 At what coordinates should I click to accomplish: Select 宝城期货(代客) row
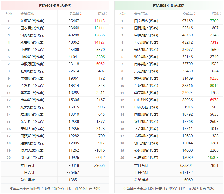(55, 78)
